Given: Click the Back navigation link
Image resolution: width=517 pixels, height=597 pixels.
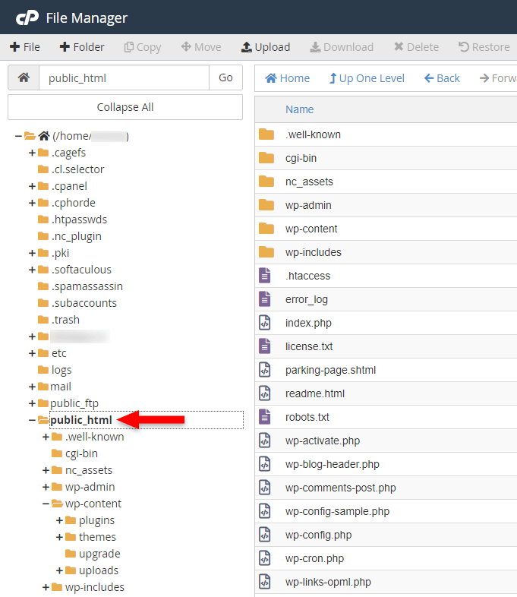Looking at the screenshot, I should coord(442,78).
